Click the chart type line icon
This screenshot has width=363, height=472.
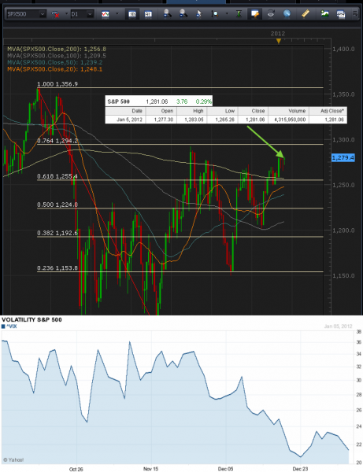[x=106, y=14]
